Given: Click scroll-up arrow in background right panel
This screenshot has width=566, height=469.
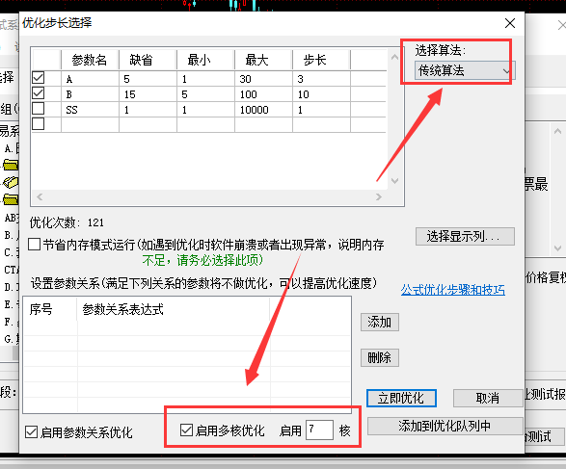Looking at the screenshot, I should point(557,131).
